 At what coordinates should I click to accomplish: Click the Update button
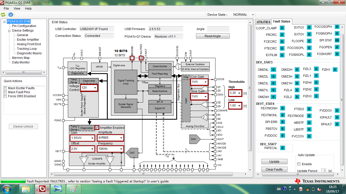pos(274,162)
